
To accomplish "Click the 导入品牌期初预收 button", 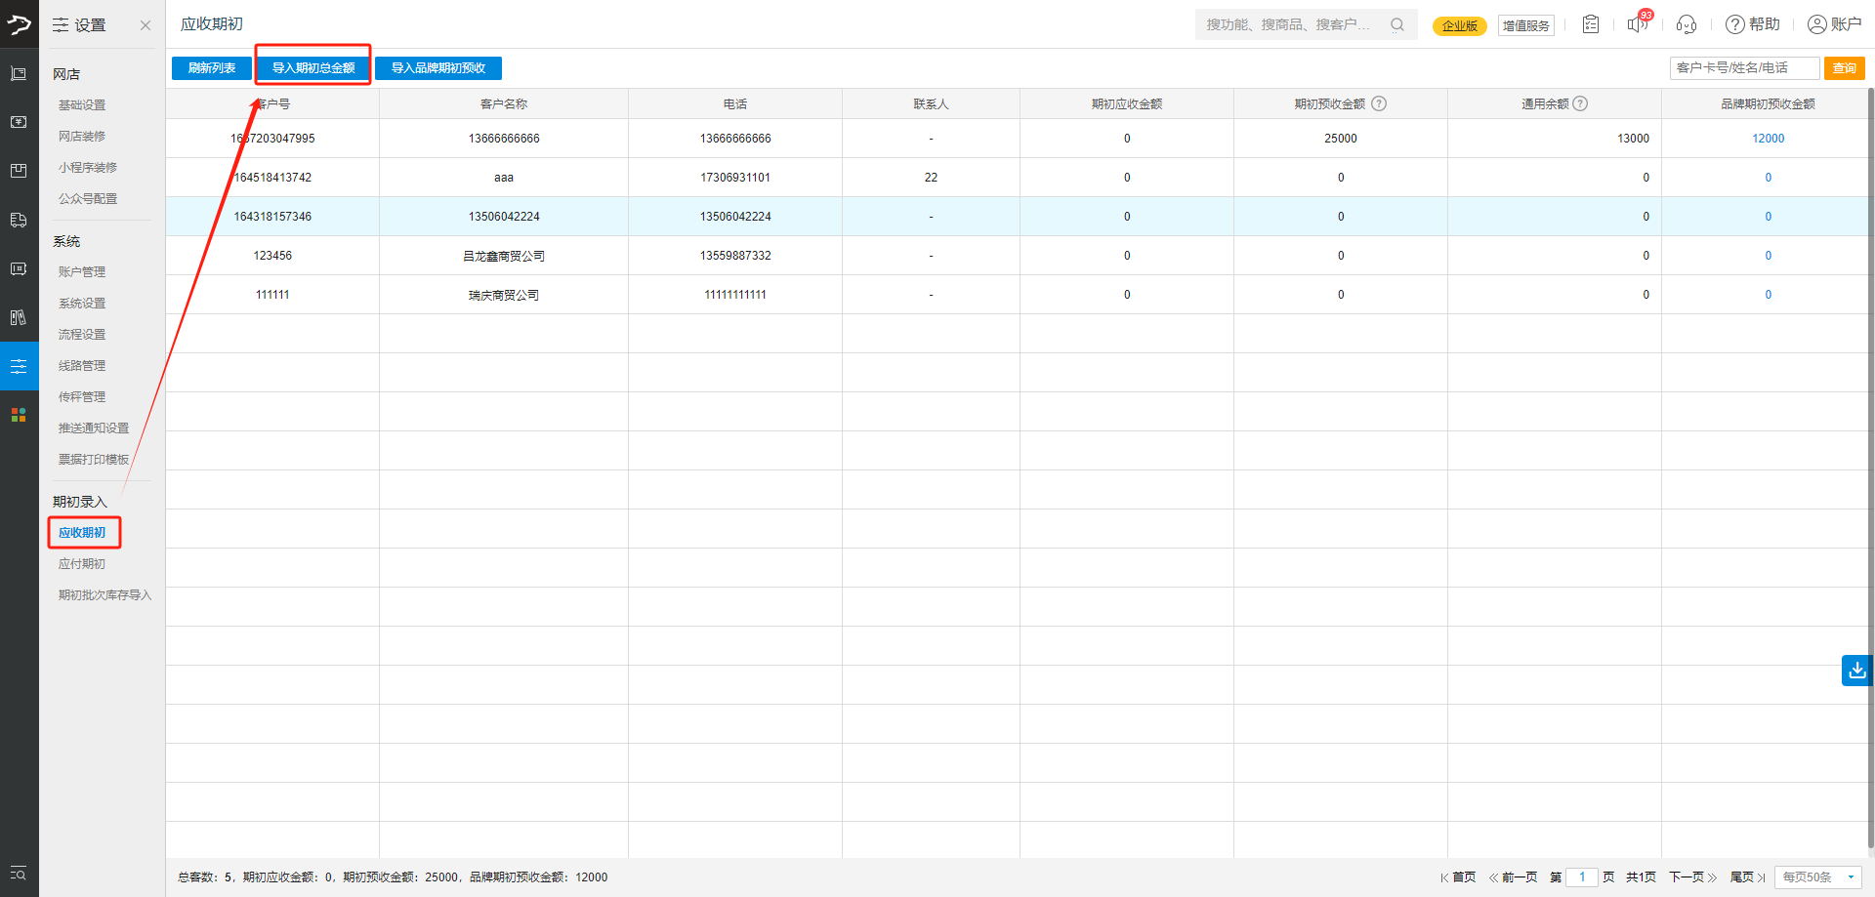I will (x=437, y=68).
